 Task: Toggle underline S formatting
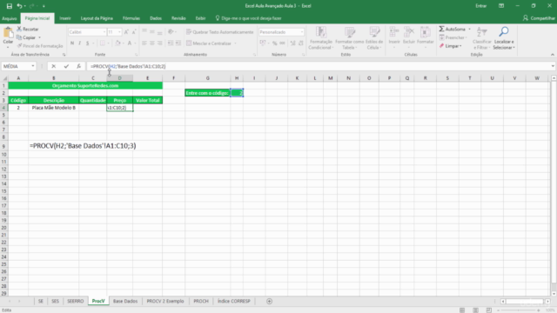87,43
